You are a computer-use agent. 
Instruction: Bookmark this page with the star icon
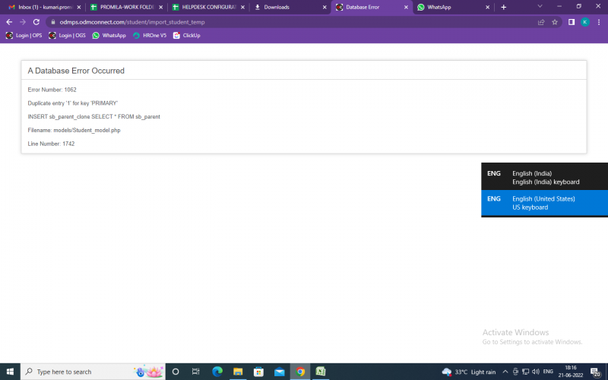tap(555, 22)
